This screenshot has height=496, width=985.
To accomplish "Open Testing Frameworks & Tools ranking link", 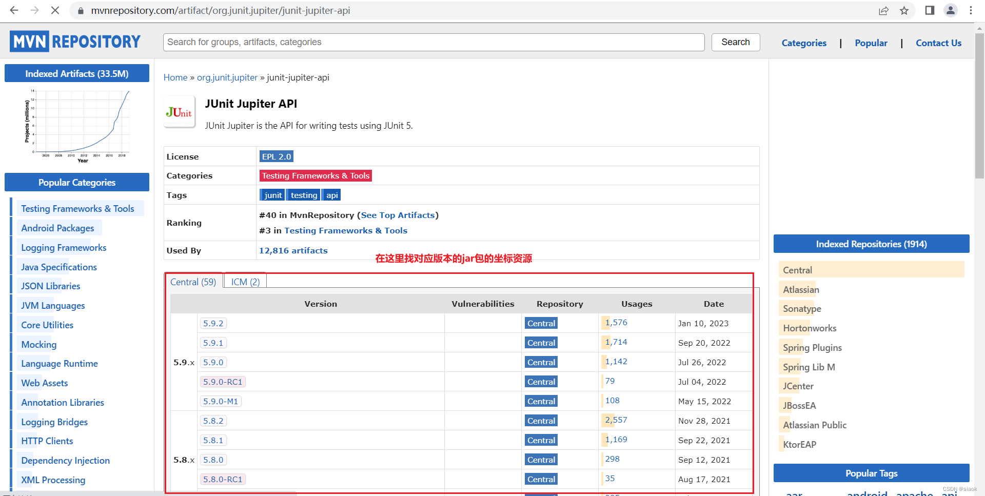I will (346, 231).
